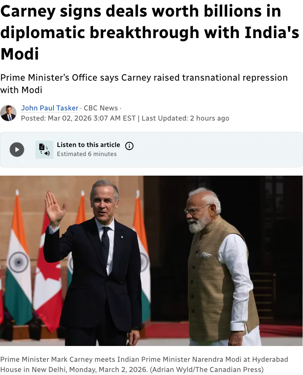Click the 'CBC News' byline text
Viewport: 303px width, 375px height.
[101, 108]
